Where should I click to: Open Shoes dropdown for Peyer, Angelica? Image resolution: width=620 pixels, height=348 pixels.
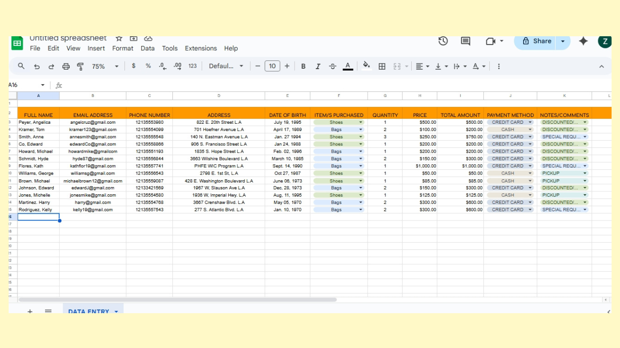tap(360, 122)
